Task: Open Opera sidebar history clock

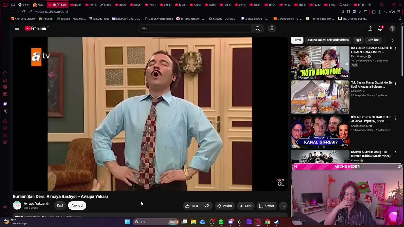Action: pos(5,128)
